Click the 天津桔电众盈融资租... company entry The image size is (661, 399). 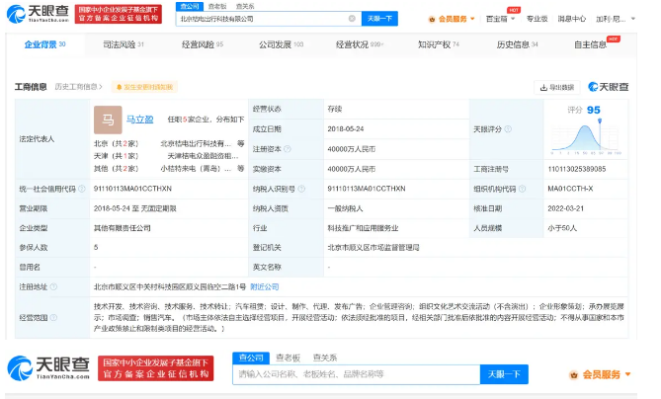[204, 156]
